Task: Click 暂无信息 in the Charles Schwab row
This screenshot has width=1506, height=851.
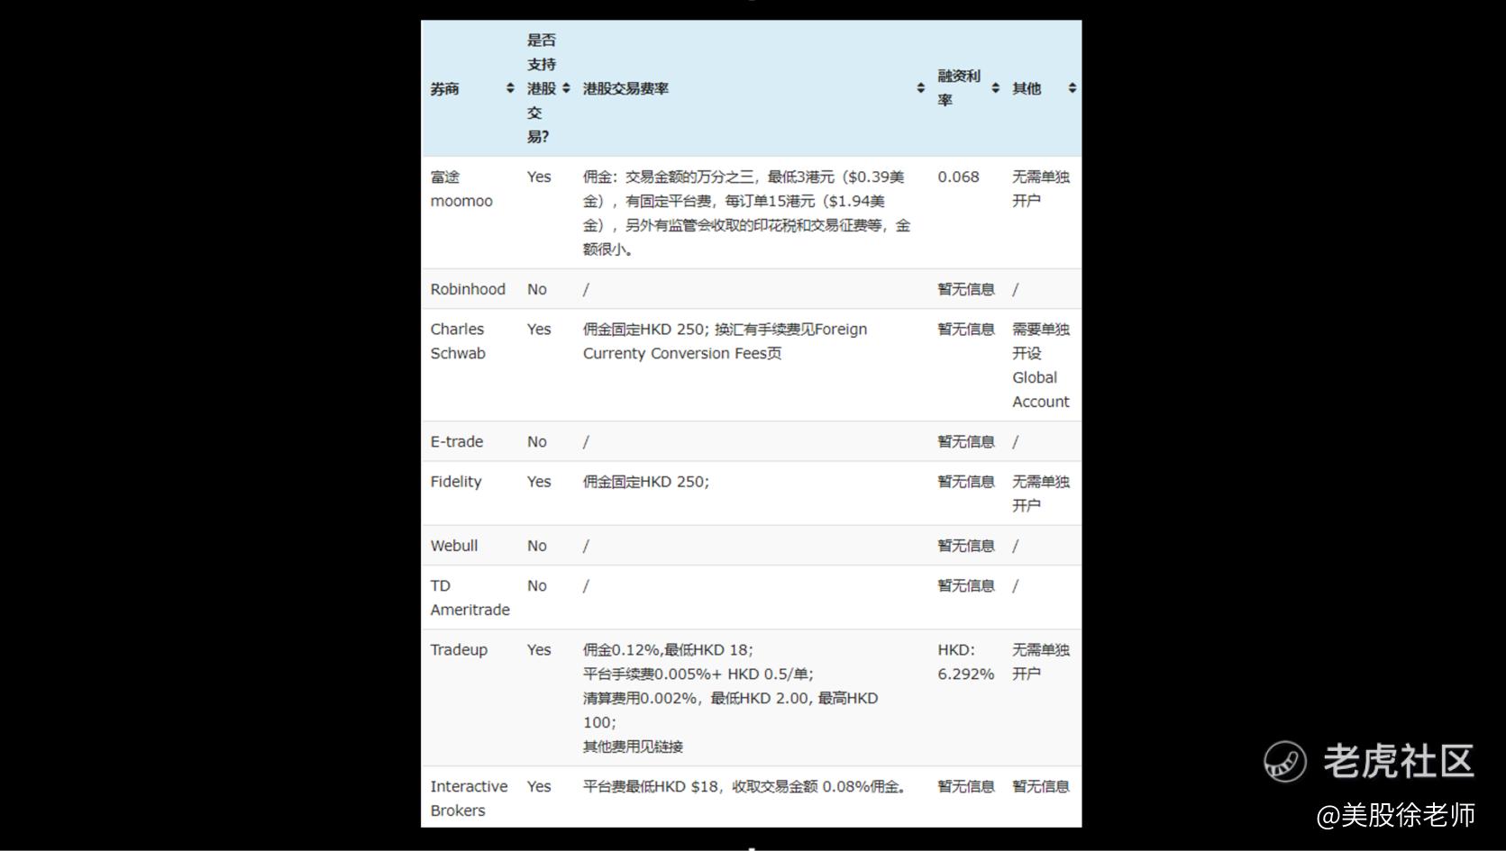Action: point(966,330)
